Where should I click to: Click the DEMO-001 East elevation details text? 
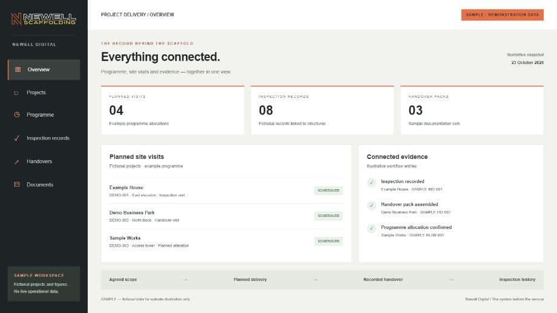pyautogui.click(x=147, y=195)
